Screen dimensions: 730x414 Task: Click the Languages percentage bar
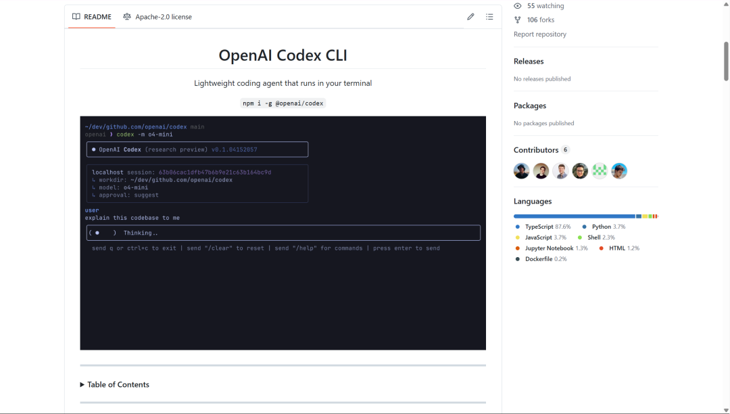coord(585,216)
